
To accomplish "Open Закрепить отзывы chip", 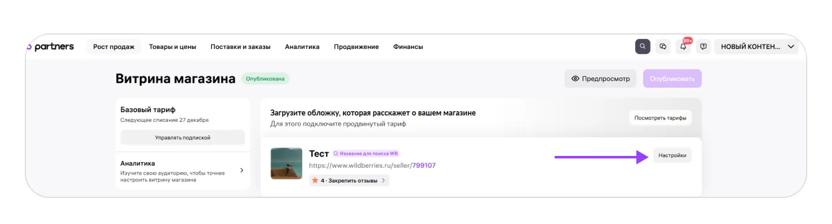I will [349, 181].
